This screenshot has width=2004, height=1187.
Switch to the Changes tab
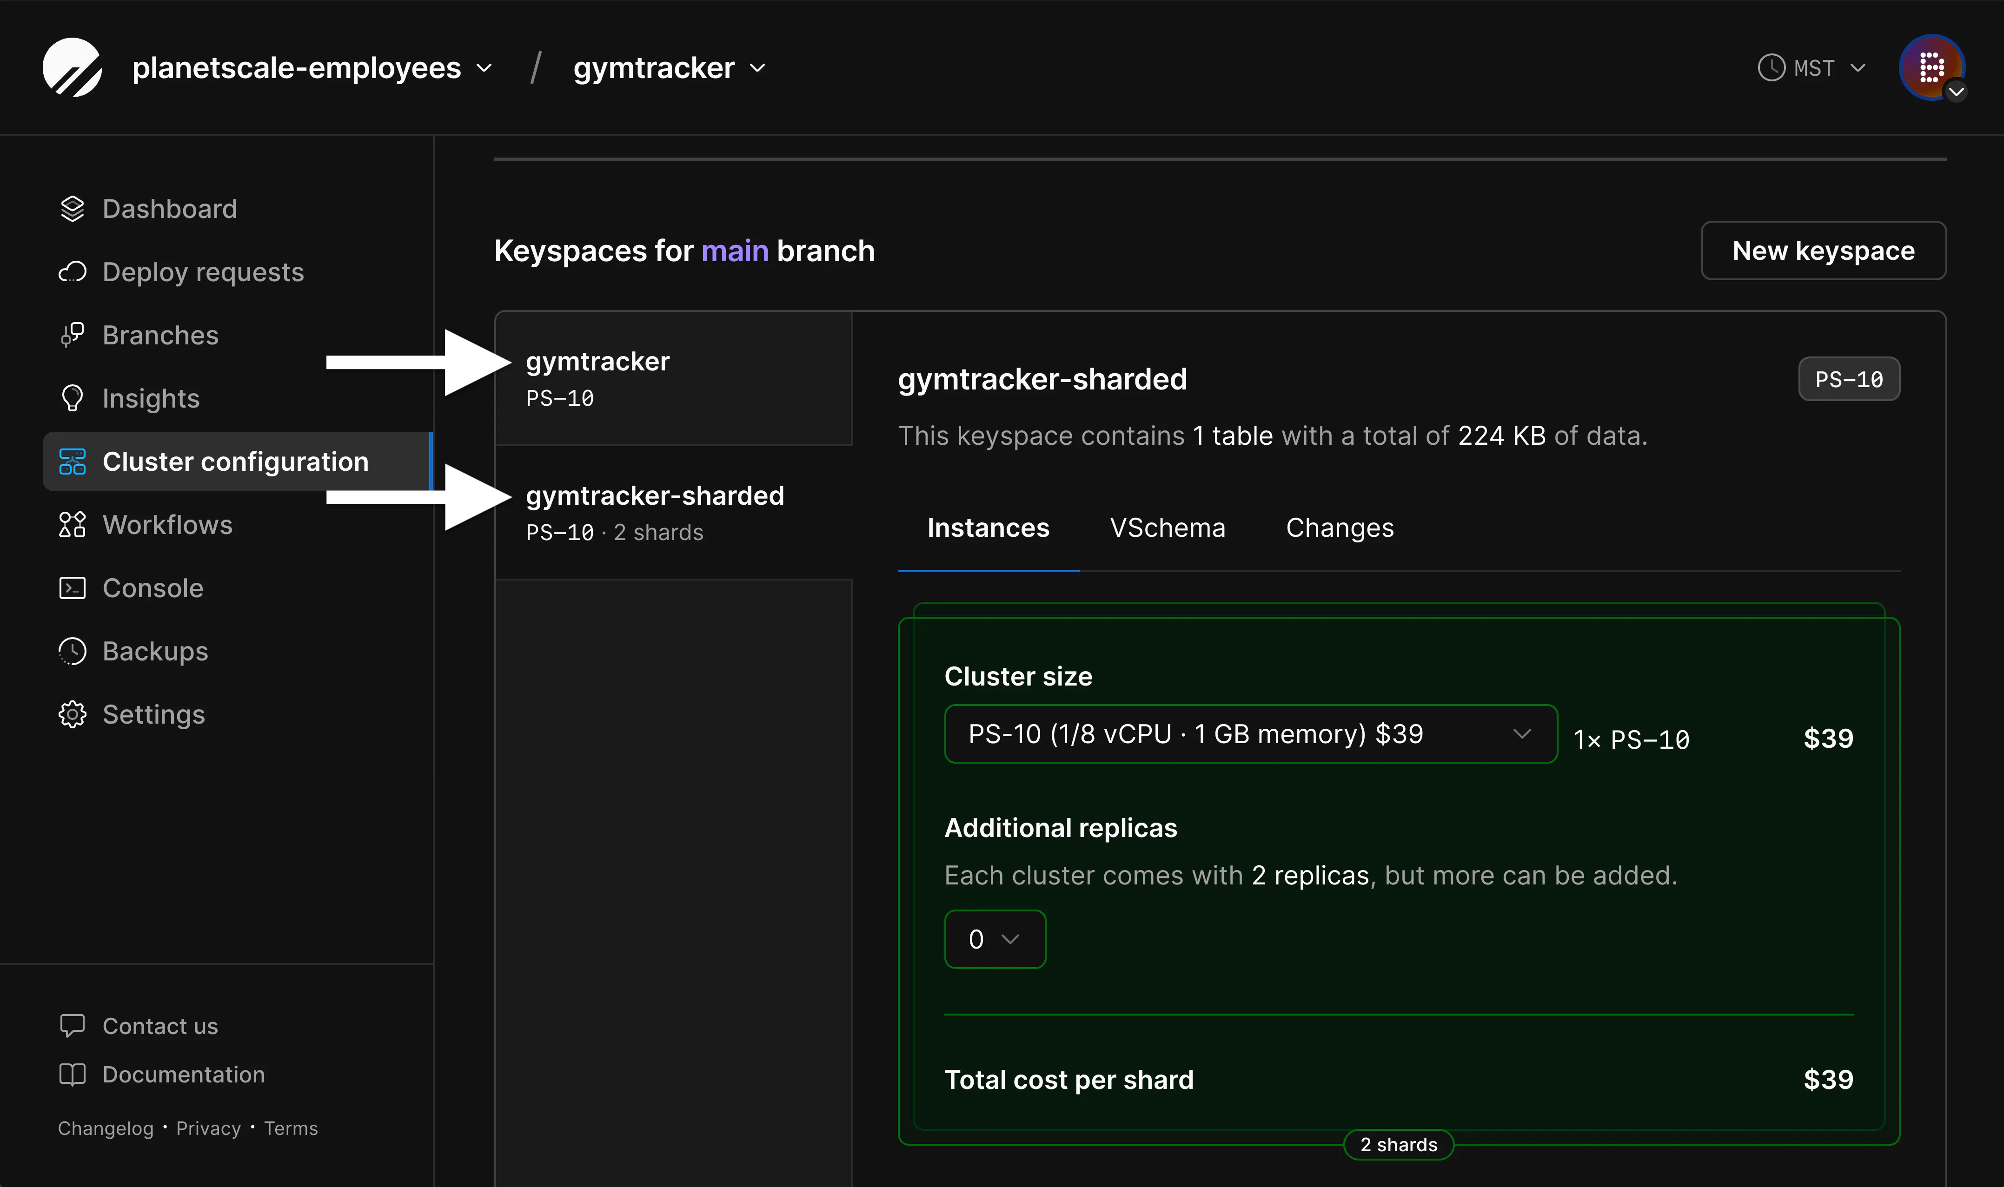[1339, 528]
